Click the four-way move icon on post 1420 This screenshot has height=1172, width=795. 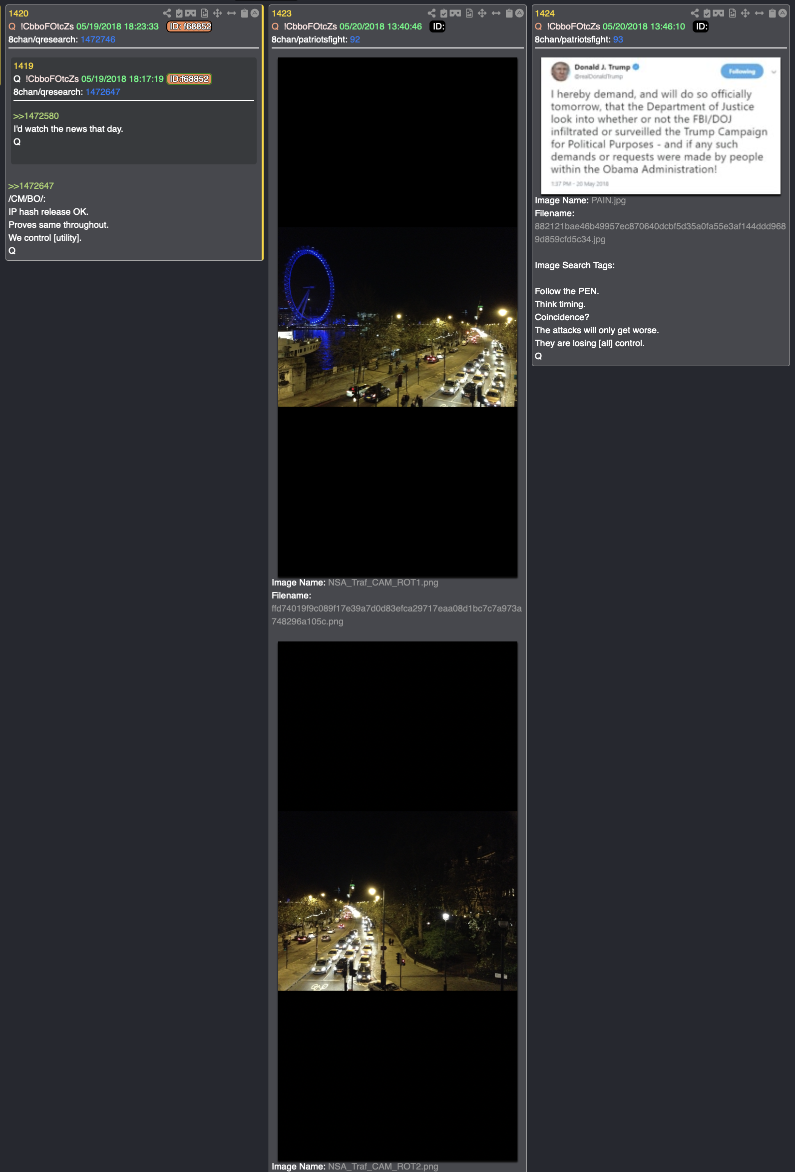tap(217, 13)
